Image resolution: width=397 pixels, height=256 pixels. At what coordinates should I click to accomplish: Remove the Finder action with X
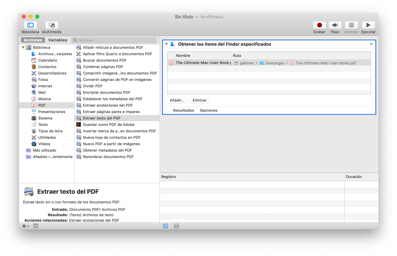(371, 44)
